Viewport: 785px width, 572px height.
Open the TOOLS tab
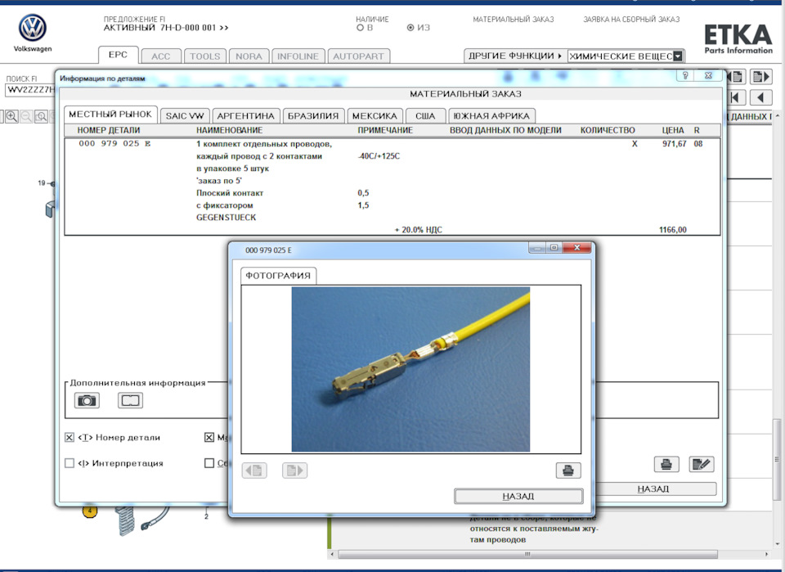coord(205,56)
